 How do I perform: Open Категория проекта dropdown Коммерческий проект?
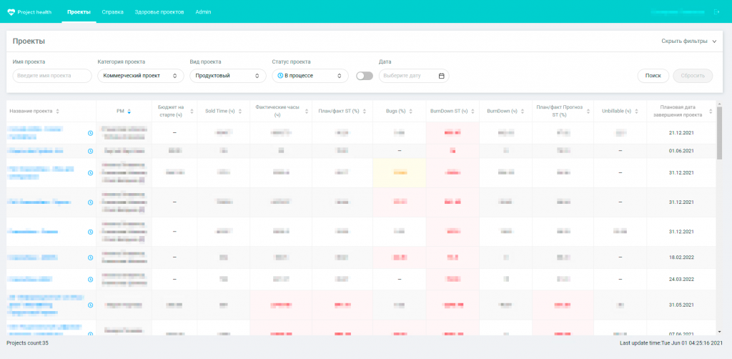click(140, 76)
